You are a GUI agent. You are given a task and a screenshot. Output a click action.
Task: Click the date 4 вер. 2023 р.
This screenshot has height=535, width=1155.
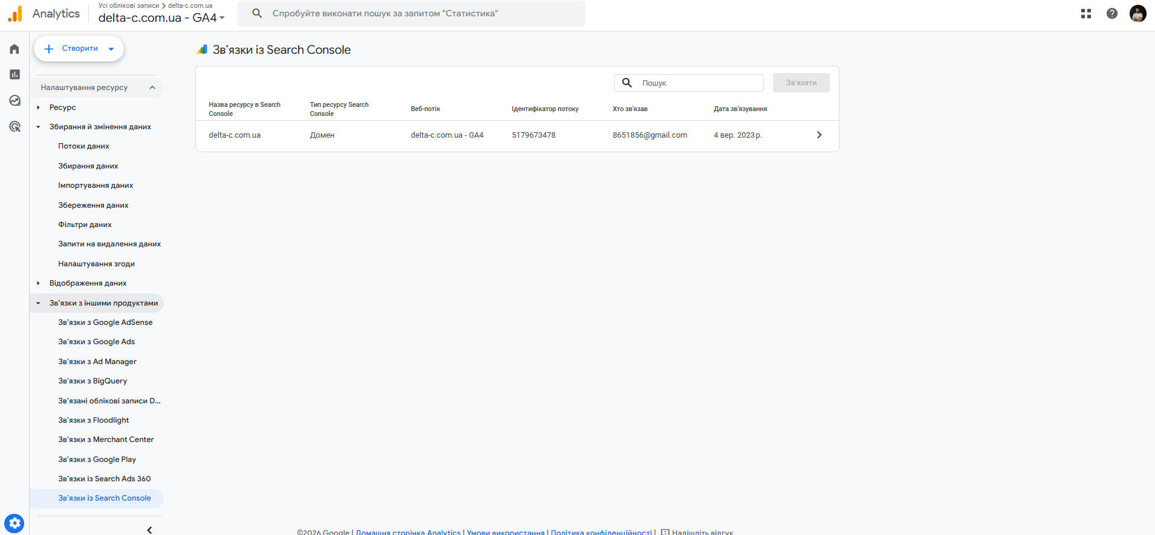[x=738, y=135]
